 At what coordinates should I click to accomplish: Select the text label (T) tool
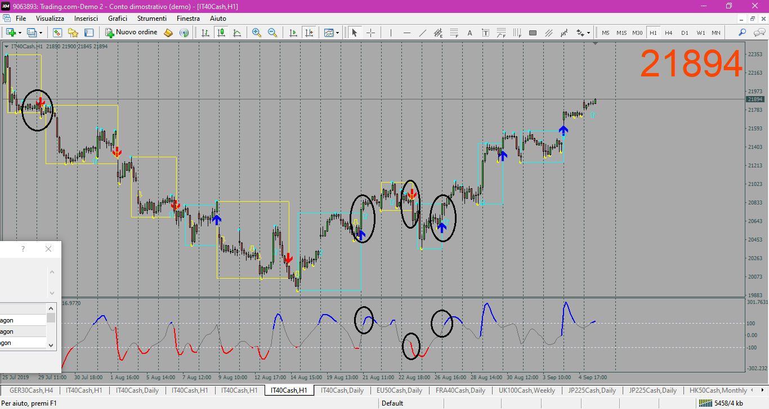[x=485, y=33]
